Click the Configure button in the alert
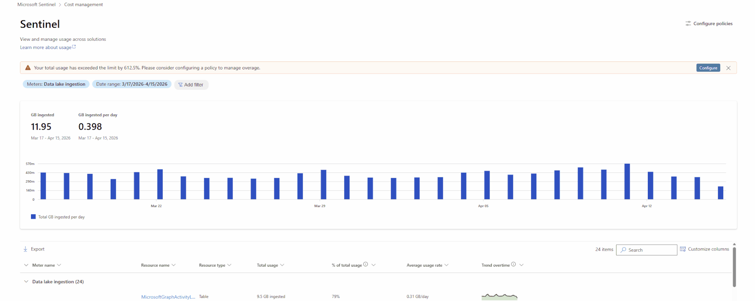 [708, 68]
